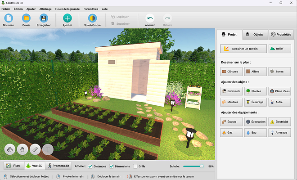Add plants via Plantes
297x180 pixels.
[x=255, y=91]
